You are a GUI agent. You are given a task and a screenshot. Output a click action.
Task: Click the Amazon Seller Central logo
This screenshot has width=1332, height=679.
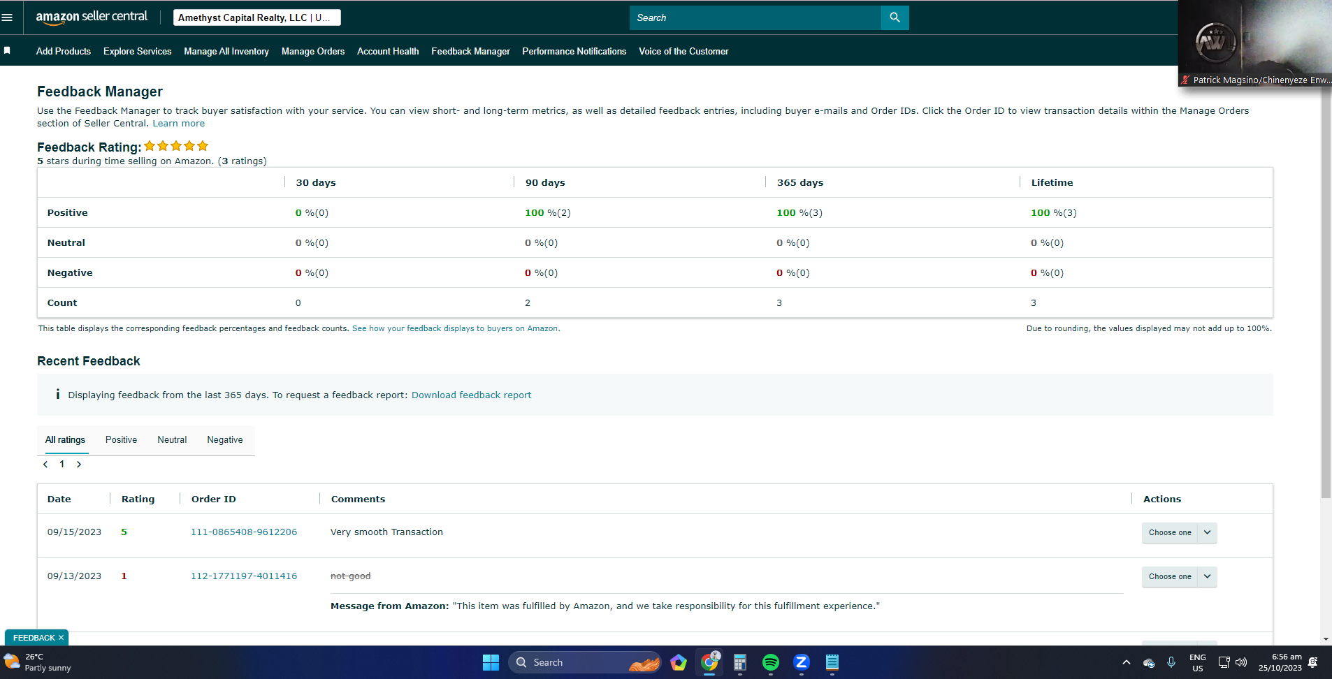[92, 17]
